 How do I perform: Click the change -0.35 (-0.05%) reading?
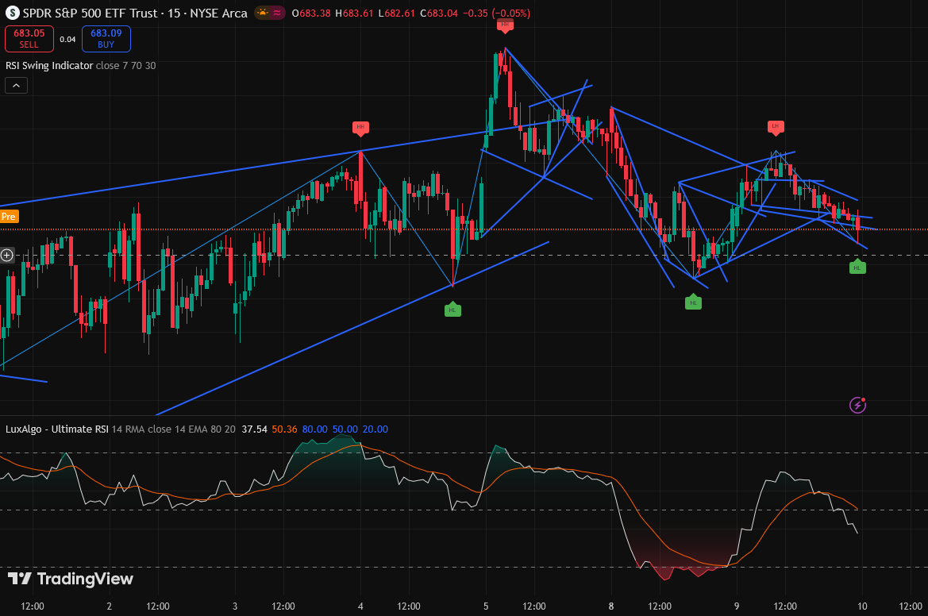click(x=497, y=13)
